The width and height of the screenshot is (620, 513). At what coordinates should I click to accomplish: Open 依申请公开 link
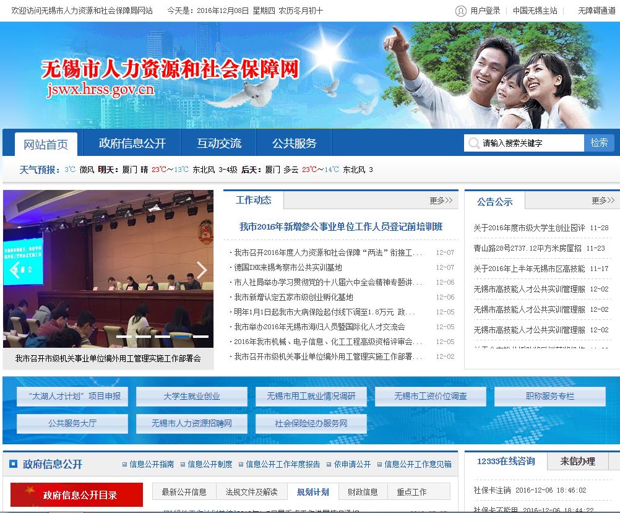click(x=352, y=464)
